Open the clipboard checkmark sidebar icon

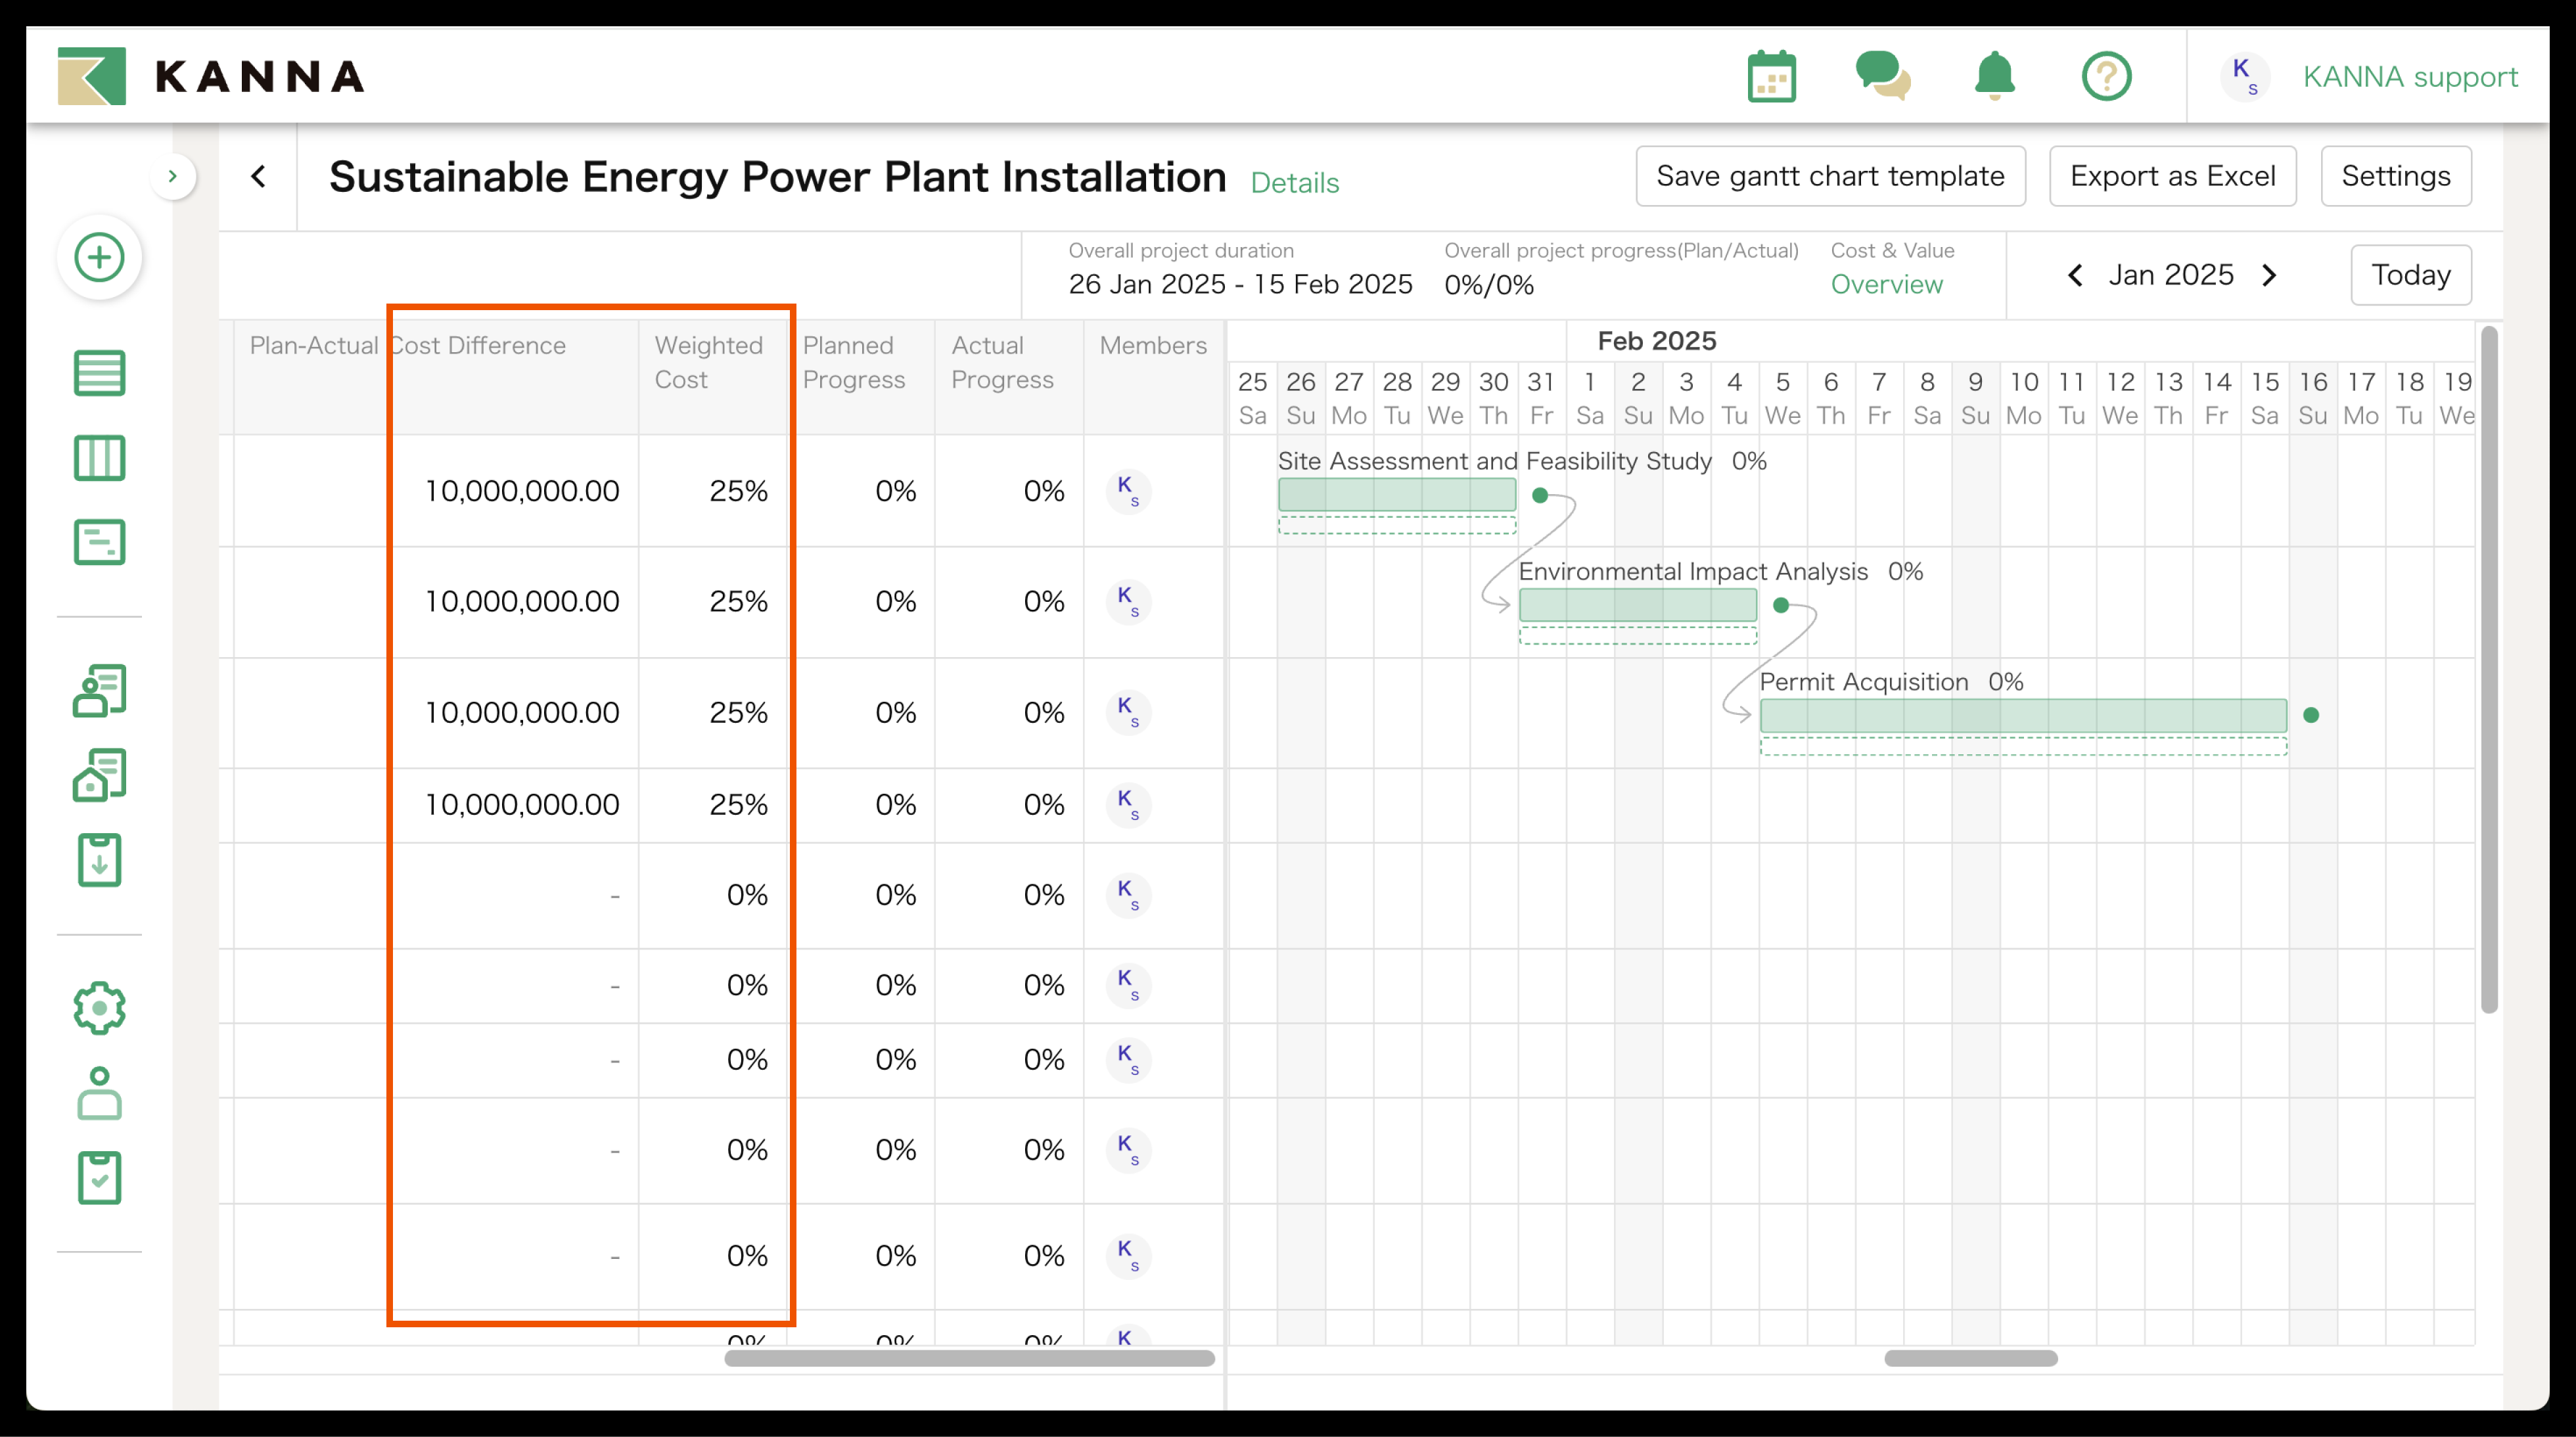[99, 1177]
